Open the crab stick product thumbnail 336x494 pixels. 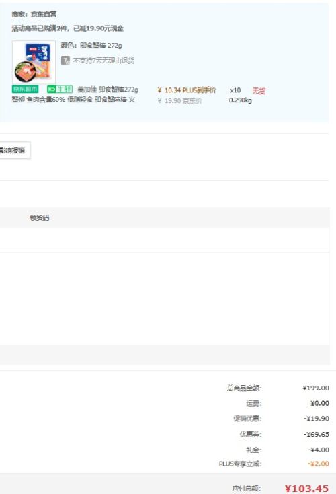pos(34,63)
